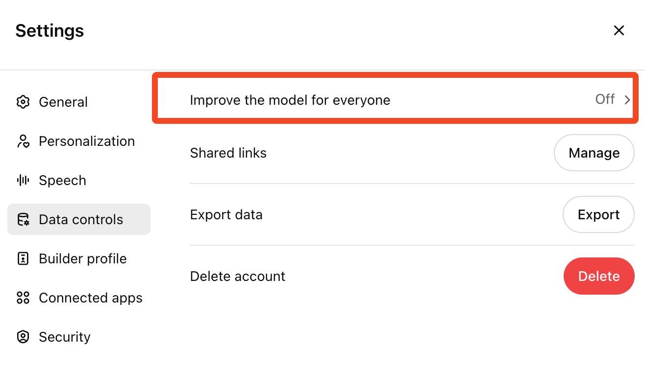Click the red Delete button
The width and height of the screenshot is (645, 371).
tap(599, 276)
